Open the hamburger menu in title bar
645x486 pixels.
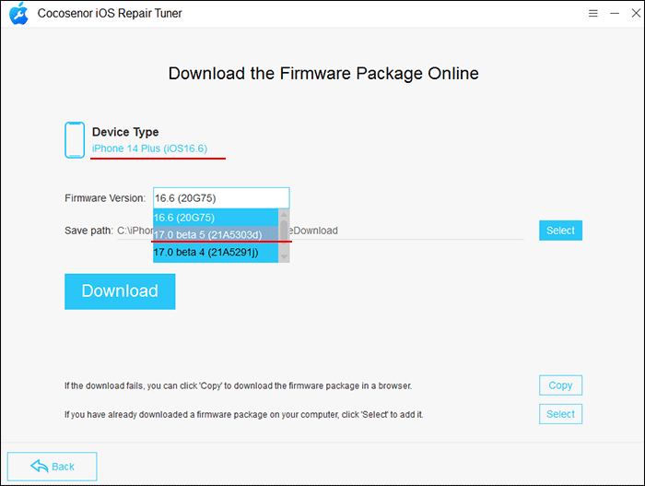point(592,14)
